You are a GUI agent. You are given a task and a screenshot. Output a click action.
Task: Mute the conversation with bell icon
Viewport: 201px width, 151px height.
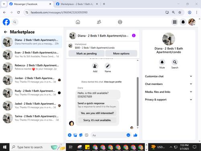(x=162, y=62)
